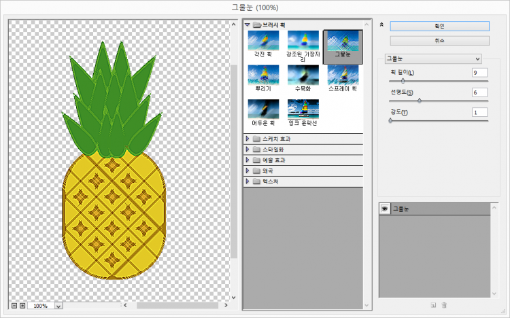Collapse the filter thumbnails panel with double arrow
The height and width of the screenshot is (318, 510).
(381, 24)
